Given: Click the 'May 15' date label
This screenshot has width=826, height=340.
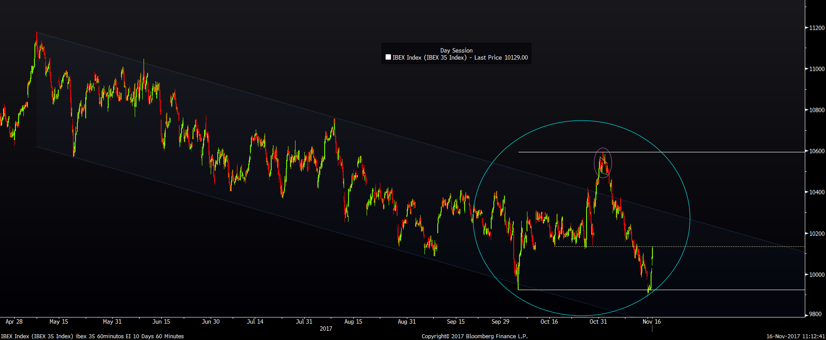Looking at the screenshot, I should click(59, 321).
